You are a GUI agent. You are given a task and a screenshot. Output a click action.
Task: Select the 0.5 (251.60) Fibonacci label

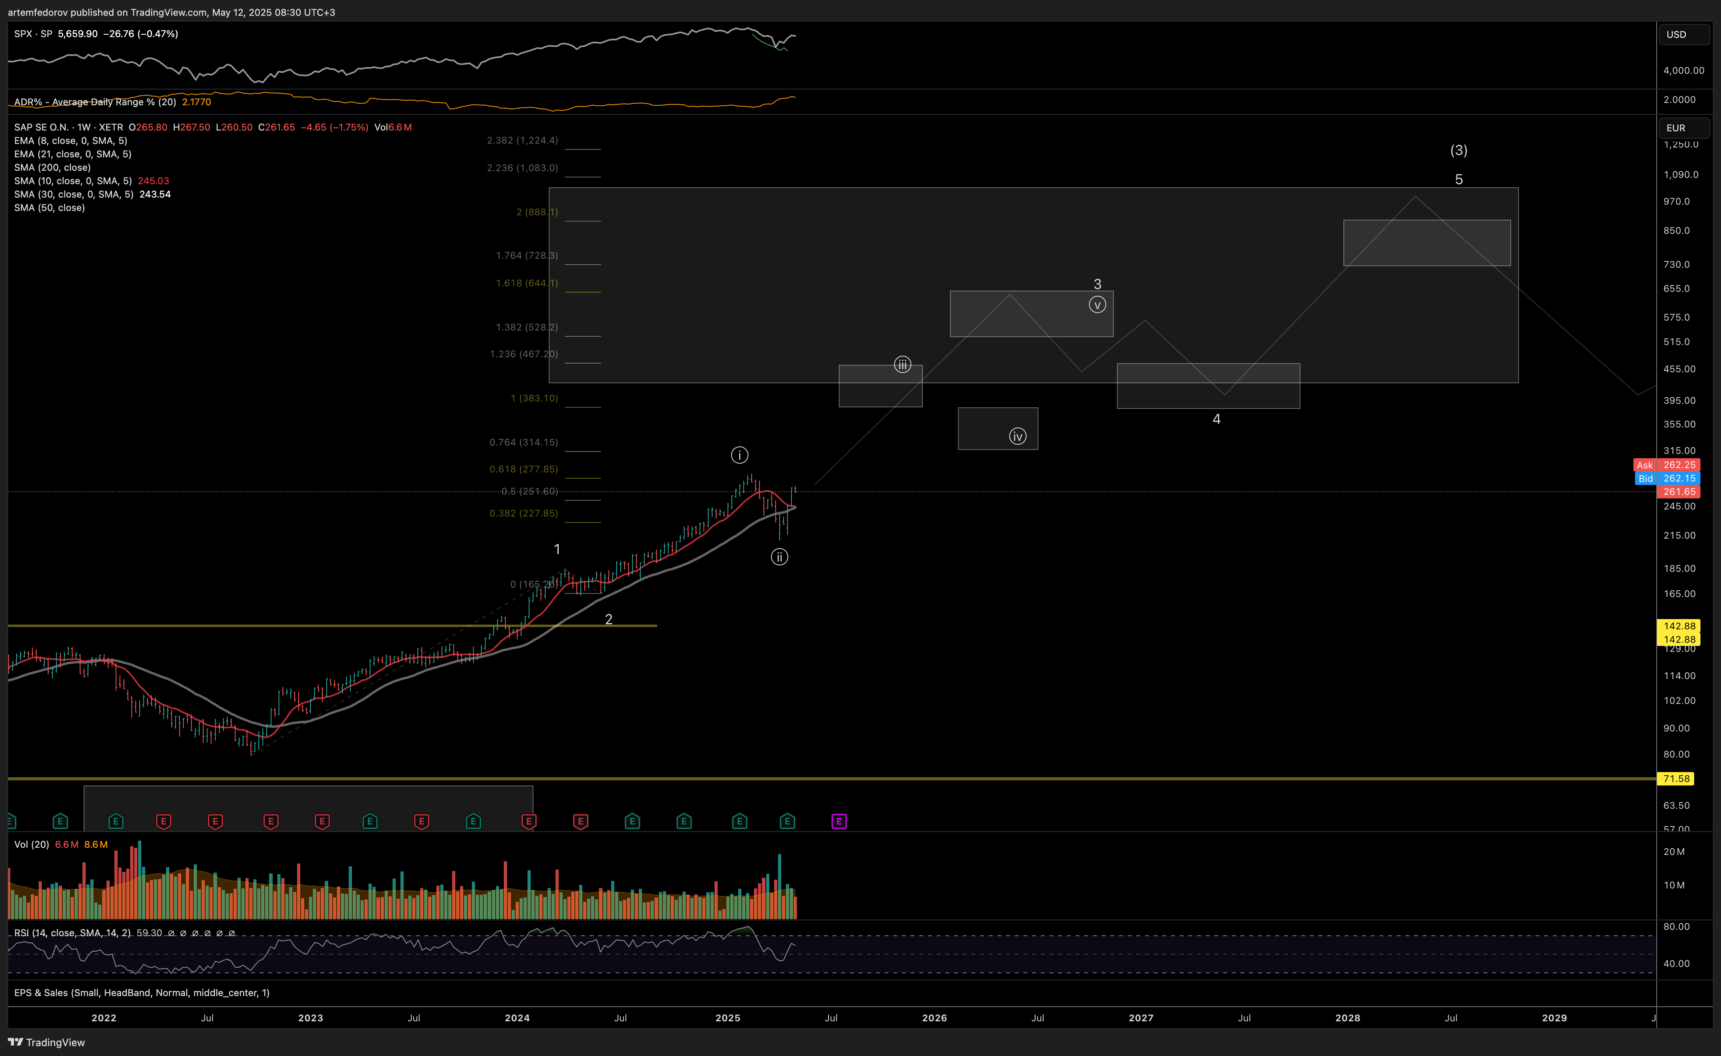tap(529, 491)
